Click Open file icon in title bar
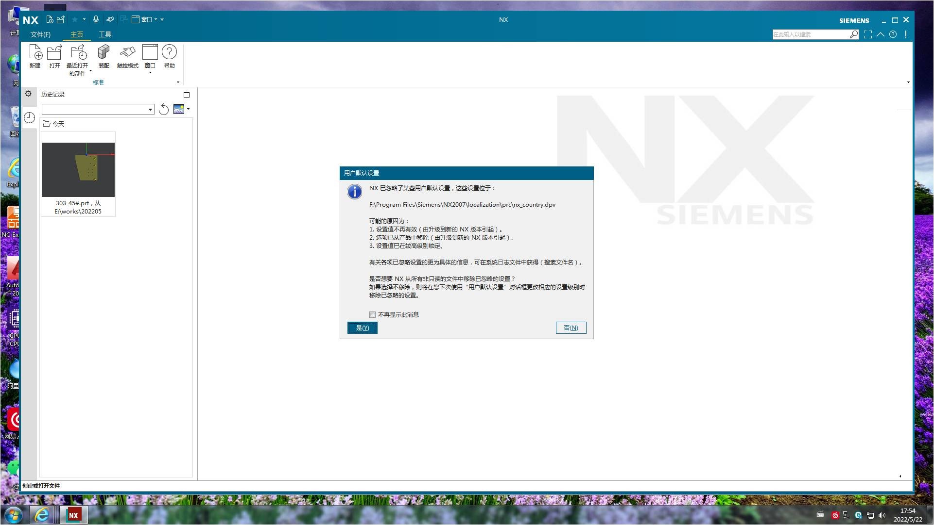 click(61, 19)
